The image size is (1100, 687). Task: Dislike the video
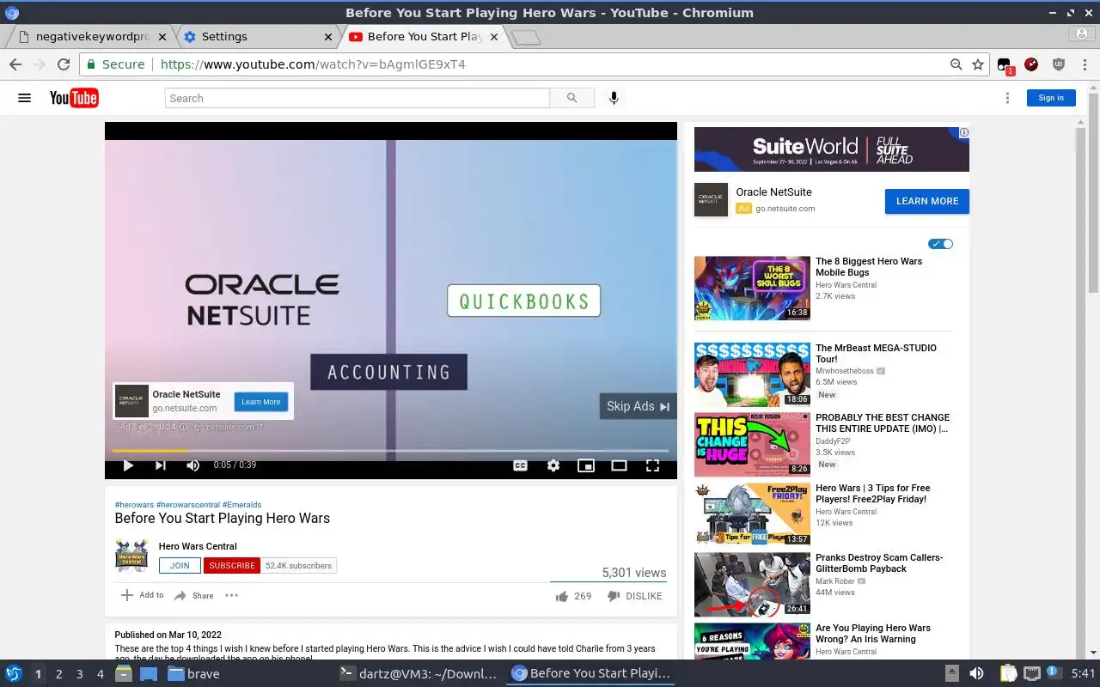(634, 596)
